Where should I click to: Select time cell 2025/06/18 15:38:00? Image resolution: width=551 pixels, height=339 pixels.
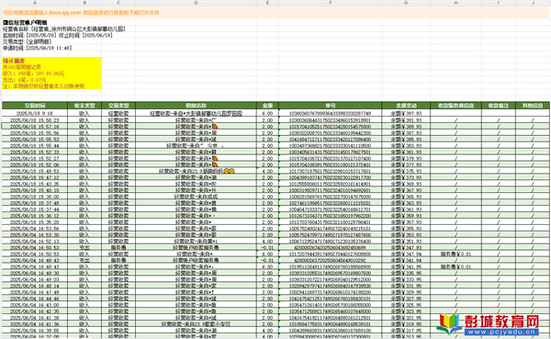(35, 197)
